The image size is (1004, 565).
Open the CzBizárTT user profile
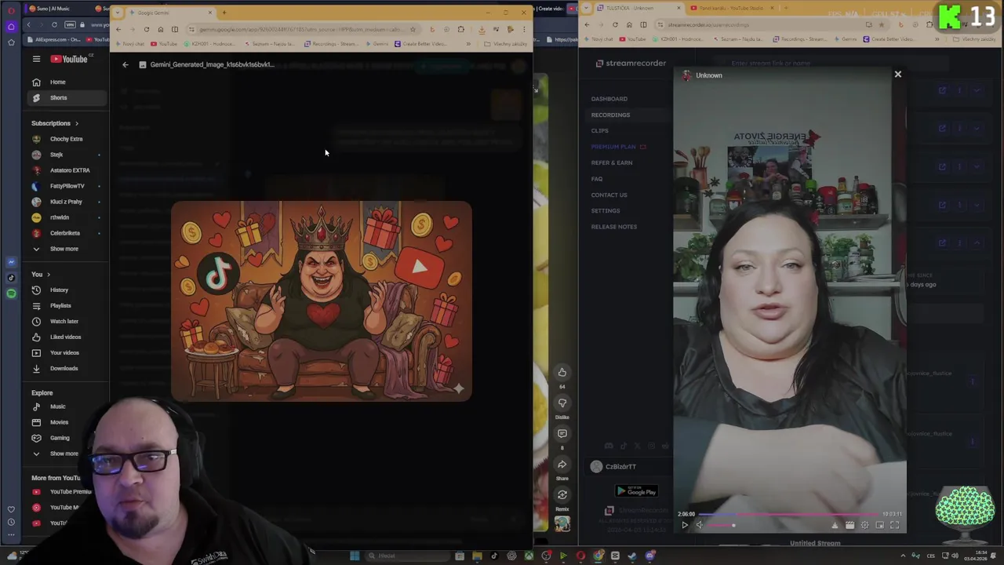(613, 466)
